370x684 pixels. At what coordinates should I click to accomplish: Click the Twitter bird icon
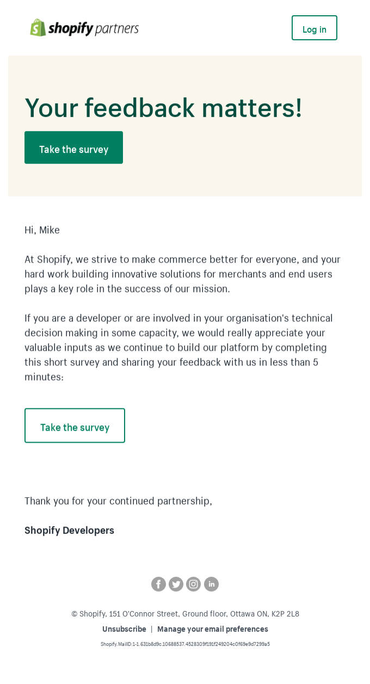(x=176, y=584)
